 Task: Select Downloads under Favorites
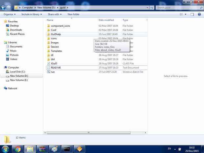tap(16, 30)
